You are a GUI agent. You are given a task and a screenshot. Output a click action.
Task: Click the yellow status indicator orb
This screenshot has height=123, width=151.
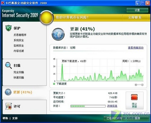tap(47, 17)
